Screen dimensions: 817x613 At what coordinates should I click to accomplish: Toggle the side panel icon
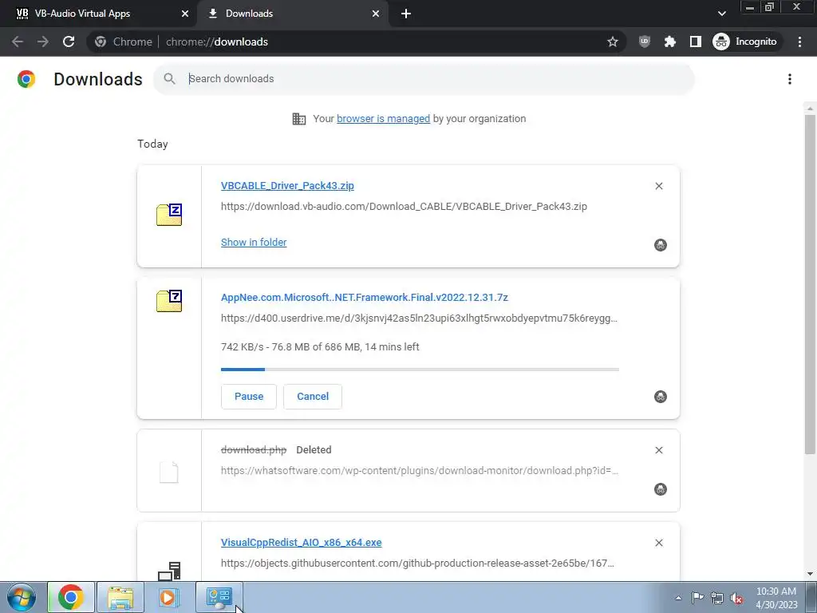tap(696, 42)
